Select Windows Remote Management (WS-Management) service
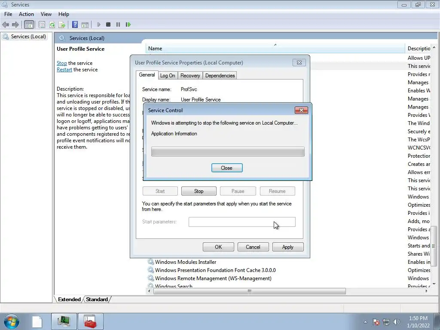Screen dimensions: 440x330 [213, 278]
